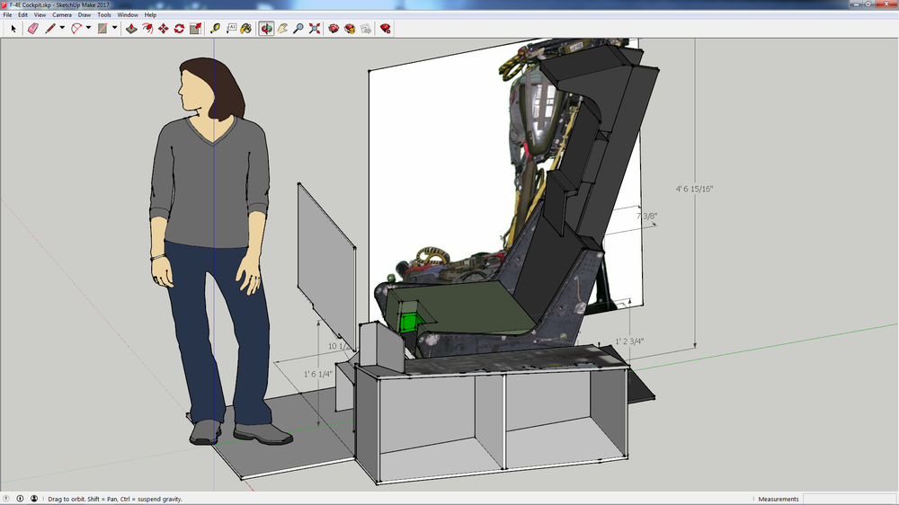Open the Extension Warehouse icon

[350, 29]
